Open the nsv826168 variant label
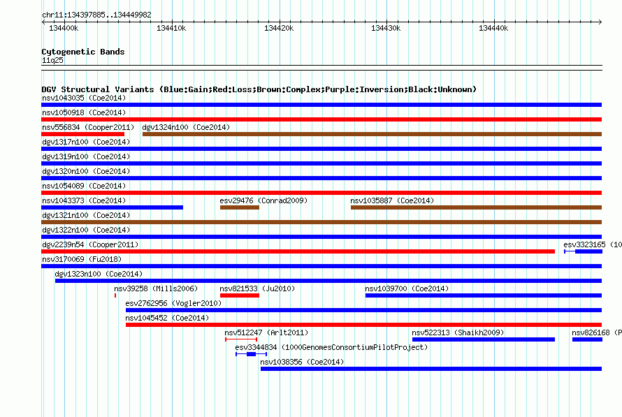The width and height of the screenshot is (622, 417). click(x=597, y=332)
